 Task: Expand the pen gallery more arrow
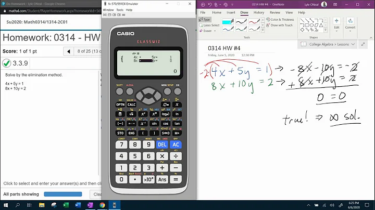click(x=262, y=30)
